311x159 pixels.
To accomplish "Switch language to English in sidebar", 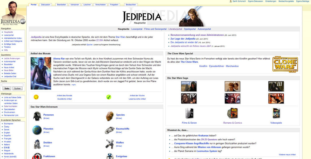I will coord(7,133).
